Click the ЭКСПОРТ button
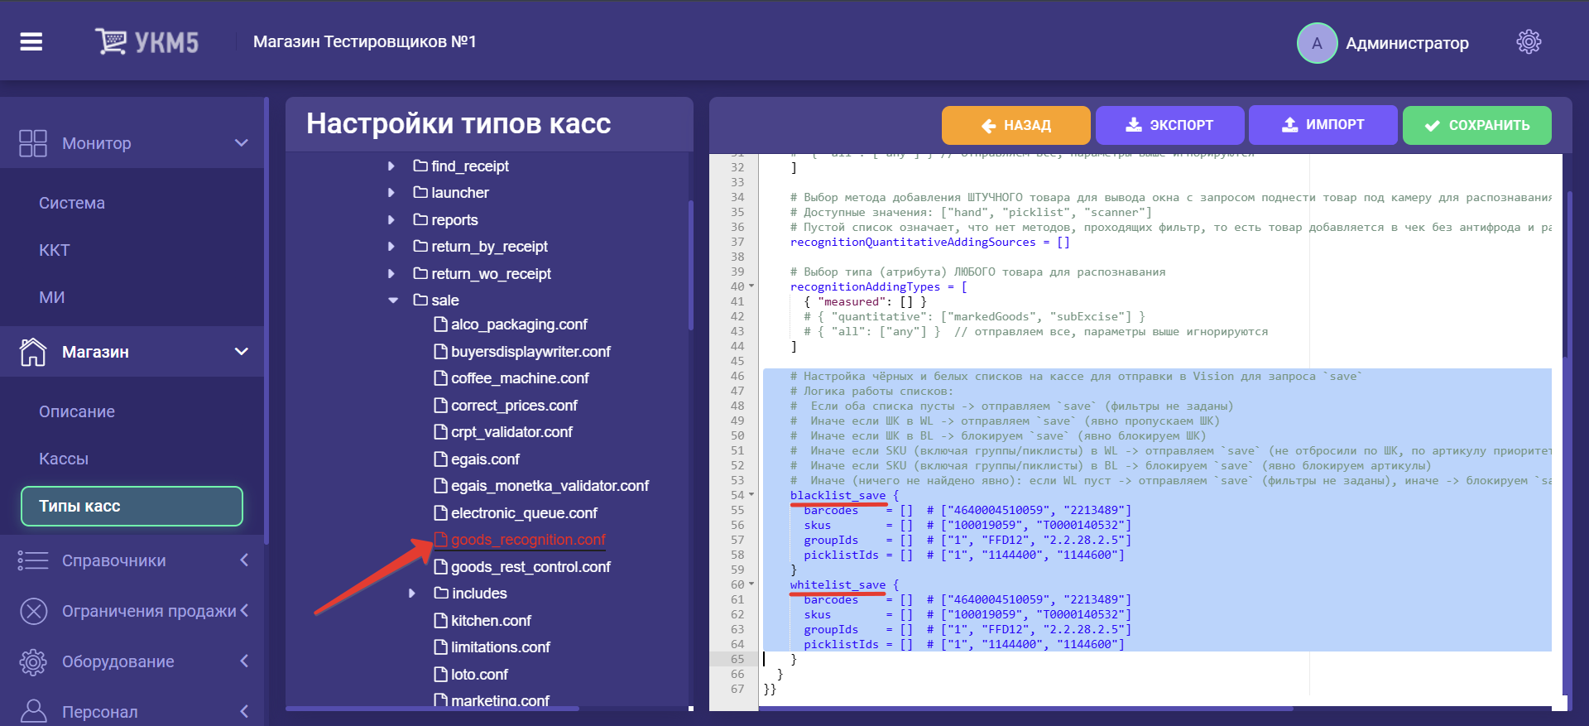Screen dimensions: 1589x726 (1169, 125)
